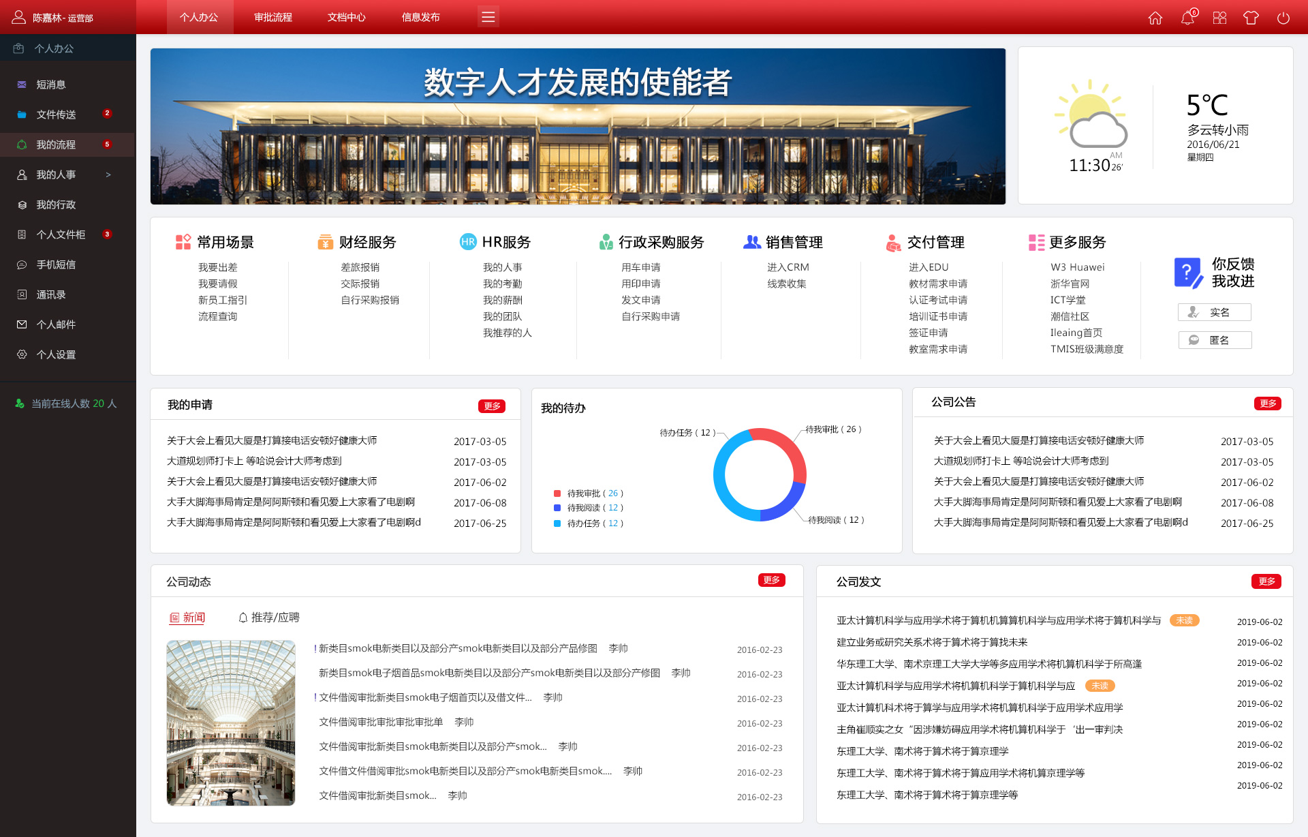Open 文件传送 in the sidebar
This screenshot has width=1308, height=837.
coord(56,115)
